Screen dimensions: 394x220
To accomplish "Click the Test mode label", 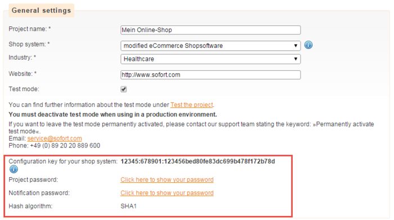I will click(x=24, y=89).
